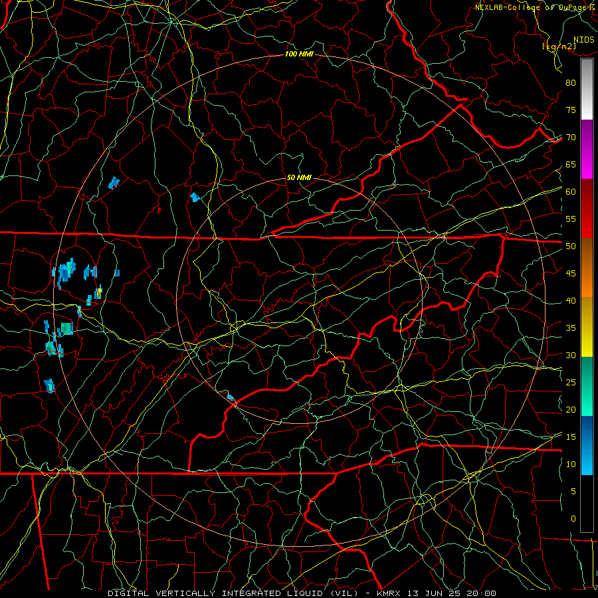Select the legend value 0
Screen dimensions: 598x598
click(x=573, y=519)
